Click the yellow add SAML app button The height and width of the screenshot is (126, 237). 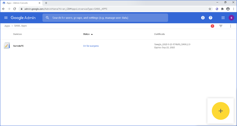pos(220,111)
